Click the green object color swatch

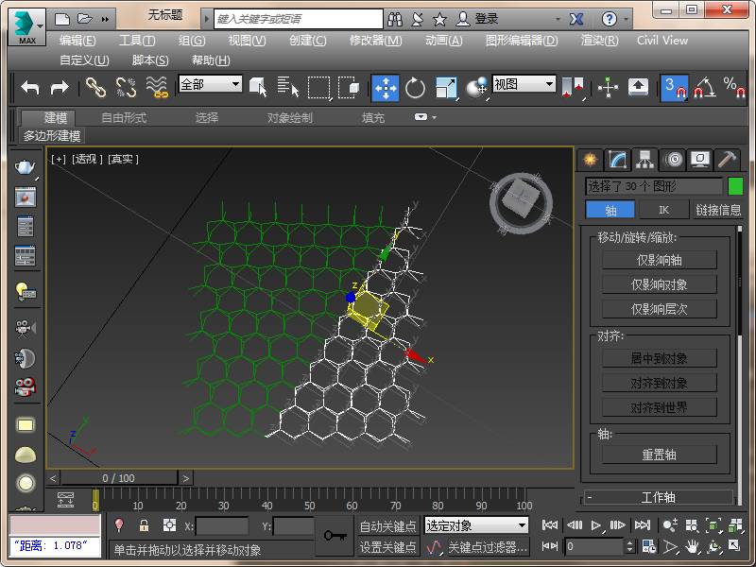(735, 186)
